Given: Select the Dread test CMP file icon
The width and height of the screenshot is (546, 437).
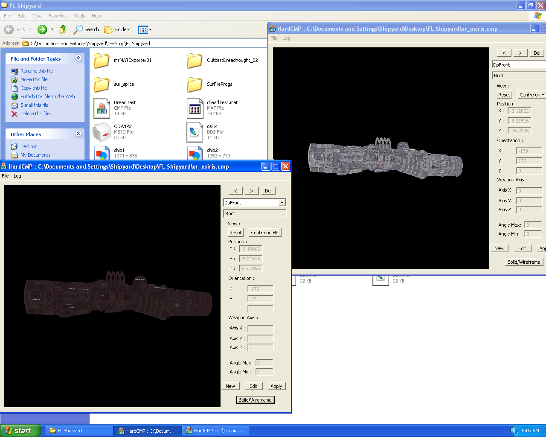Looking at the screenshot, I should point(102,108).
